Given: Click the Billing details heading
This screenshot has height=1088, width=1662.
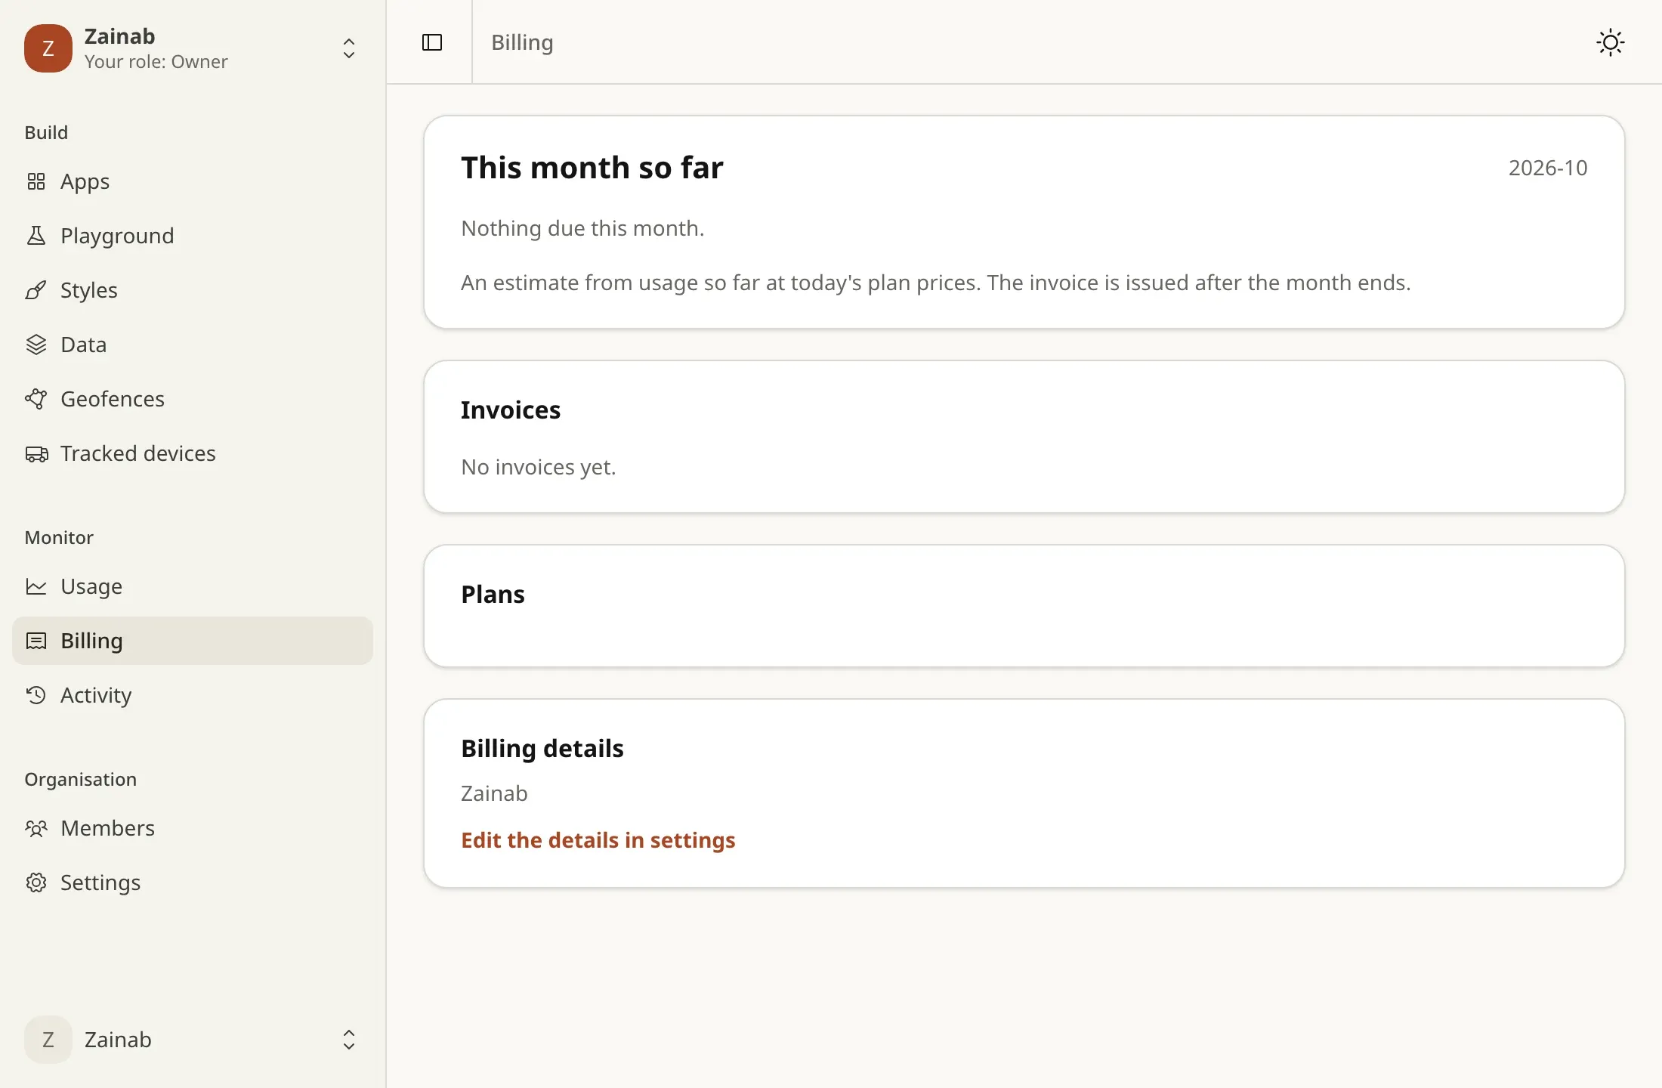Looking at the screenshot, I should pyautogui.click(x=542, y=749).
